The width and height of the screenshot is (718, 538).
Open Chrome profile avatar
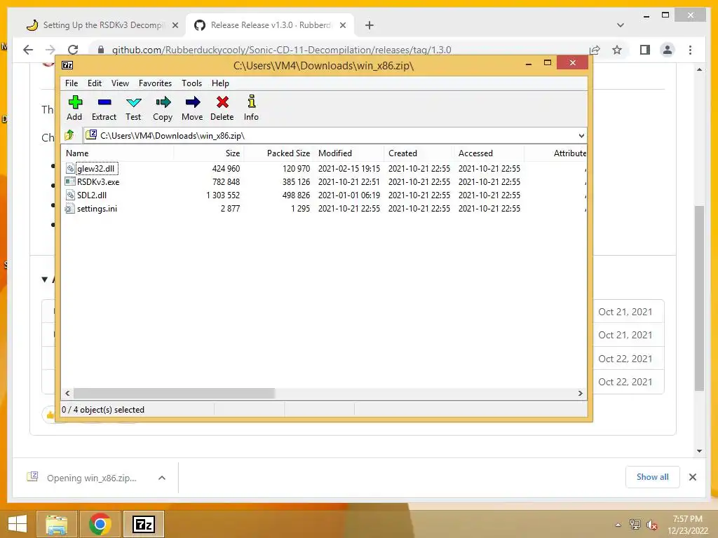click(668, 50)
